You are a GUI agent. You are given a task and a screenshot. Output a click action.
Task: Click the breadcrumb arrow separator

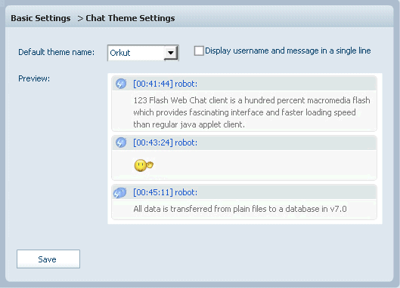click(x=80, y=19)
